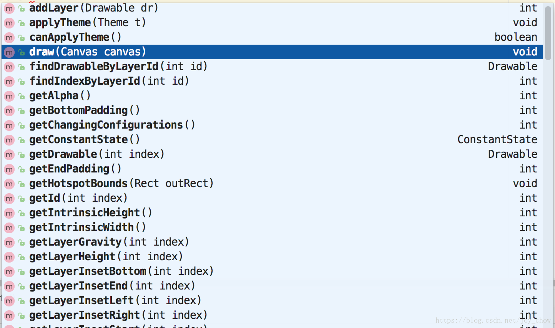Select getLayerHeight(int index) entry
Screen dimensions: 555x328
(272, 257)
